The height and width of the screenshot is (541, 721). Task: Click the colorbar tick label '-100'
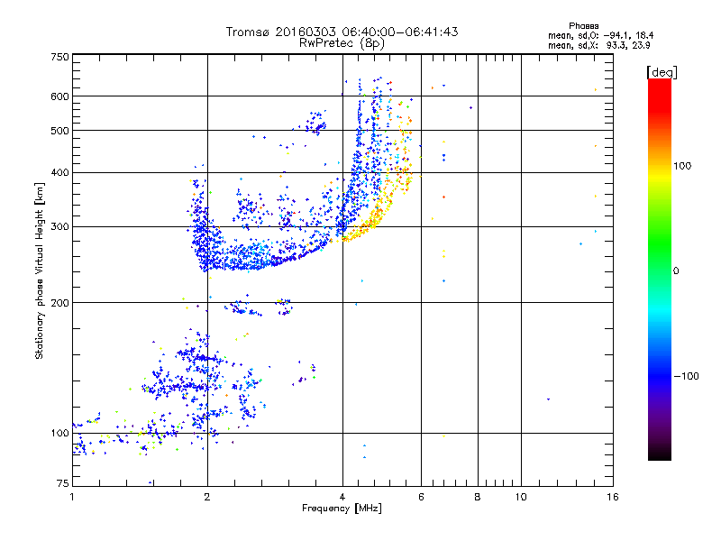[686, 376]
